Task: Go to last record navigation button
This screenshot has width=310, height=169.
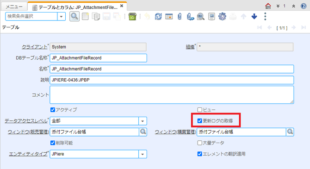Action: tap(304, 27)
